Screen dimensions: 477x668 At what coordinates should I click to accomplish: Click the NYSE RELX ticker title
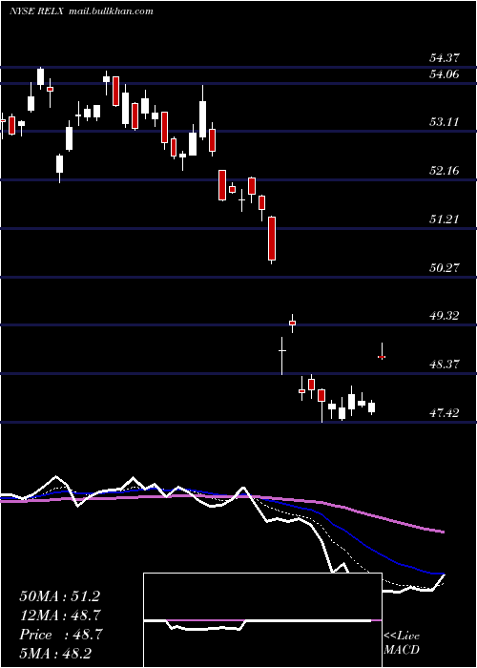tap(37, 11)
